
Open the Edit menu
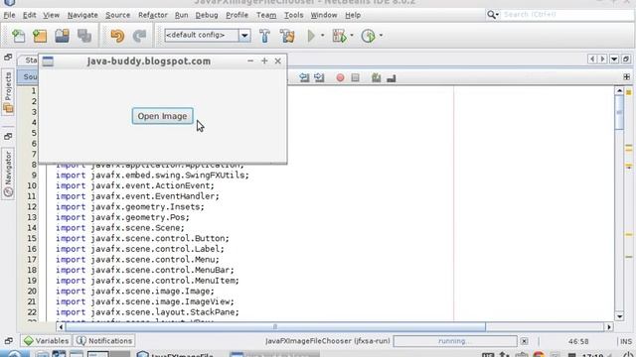coord(29,15)
